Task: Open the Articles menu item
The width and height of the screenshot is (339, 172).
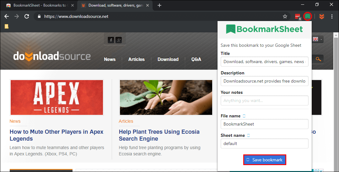Action: pos(137,59)
